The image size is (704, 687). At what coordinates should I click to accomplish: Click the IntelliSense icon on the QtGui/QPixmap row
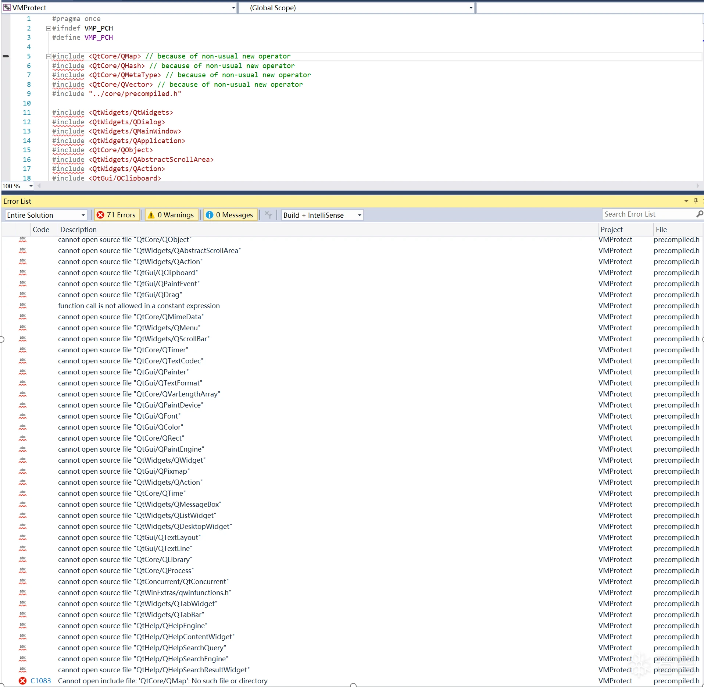point(23,471)
